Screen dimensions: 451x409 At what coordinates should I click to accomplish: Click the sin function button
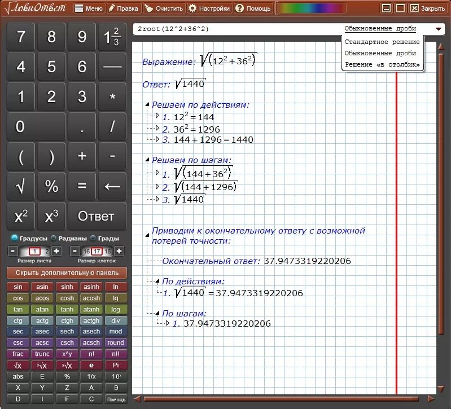pyautogui.click(x=18, y=287)
